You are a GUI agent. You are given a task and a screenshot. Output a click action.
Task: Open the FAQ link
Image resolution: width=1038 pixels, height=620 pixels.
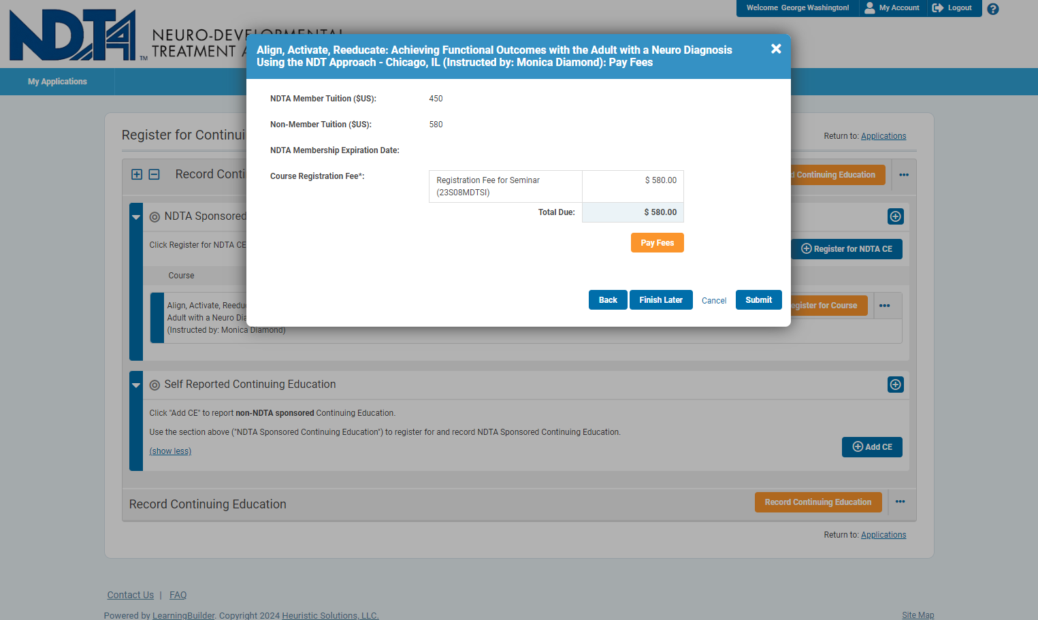[178, 595]
